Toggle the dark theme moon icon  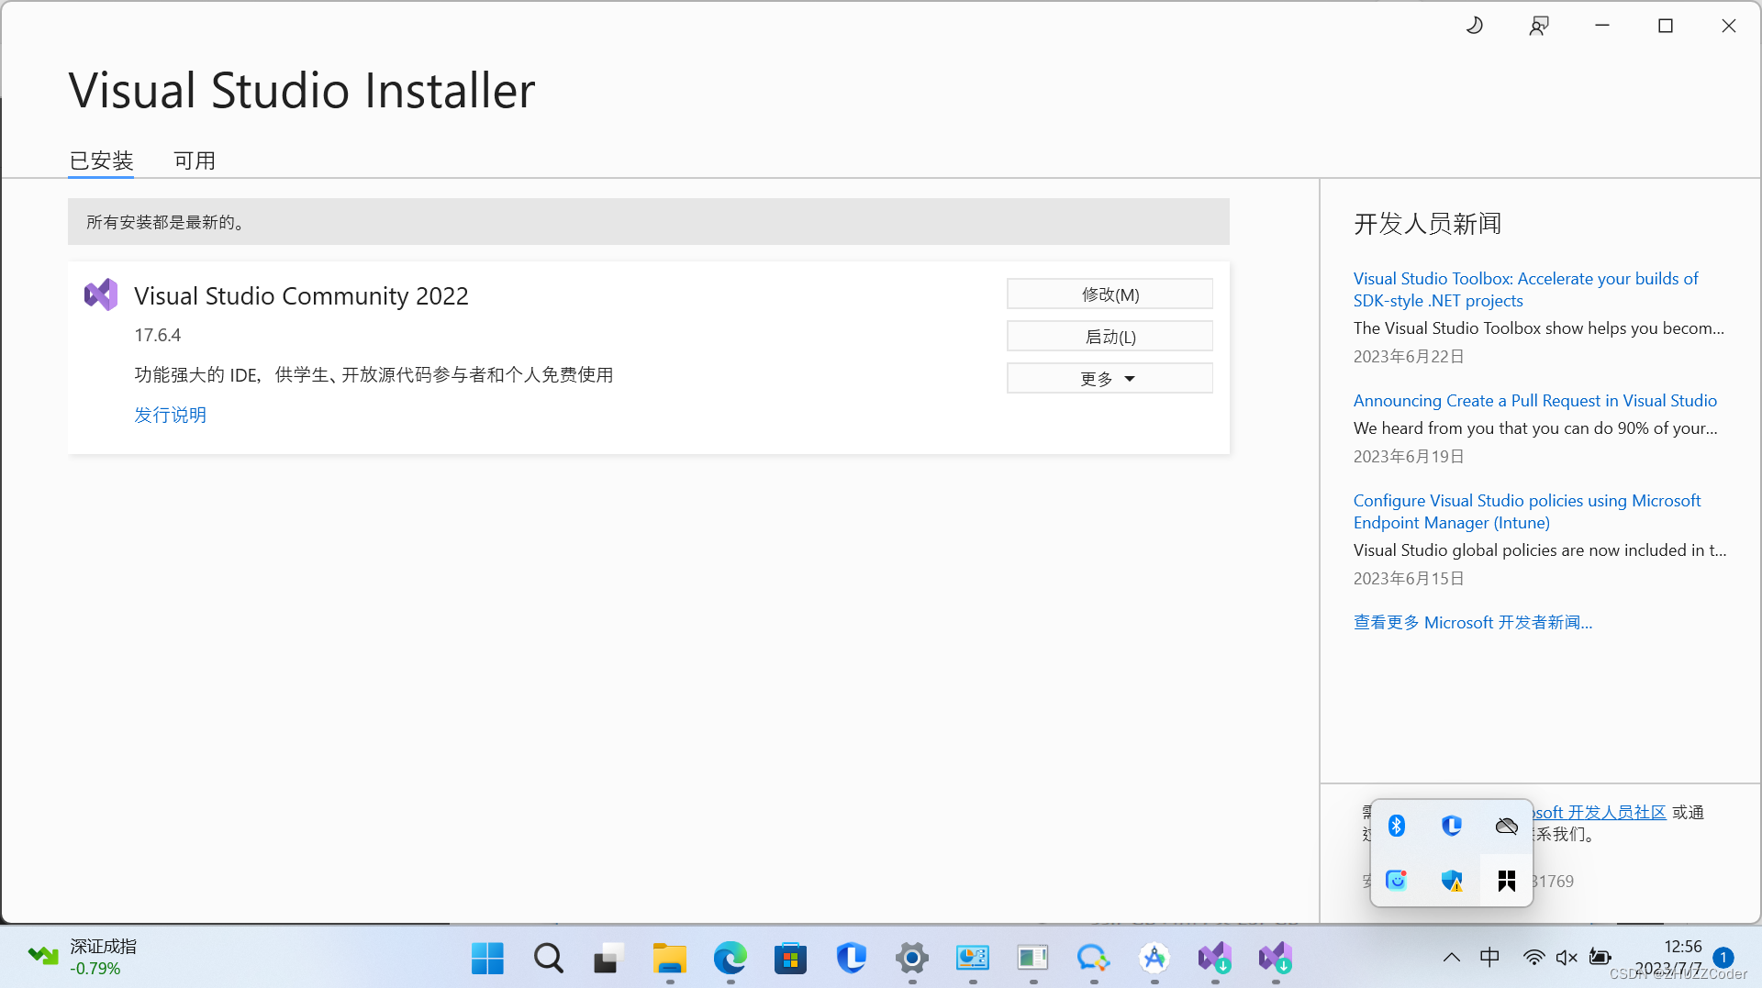(1475, 26)
